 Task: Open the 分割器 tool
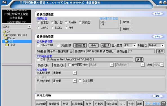click(x=99, y=104)
